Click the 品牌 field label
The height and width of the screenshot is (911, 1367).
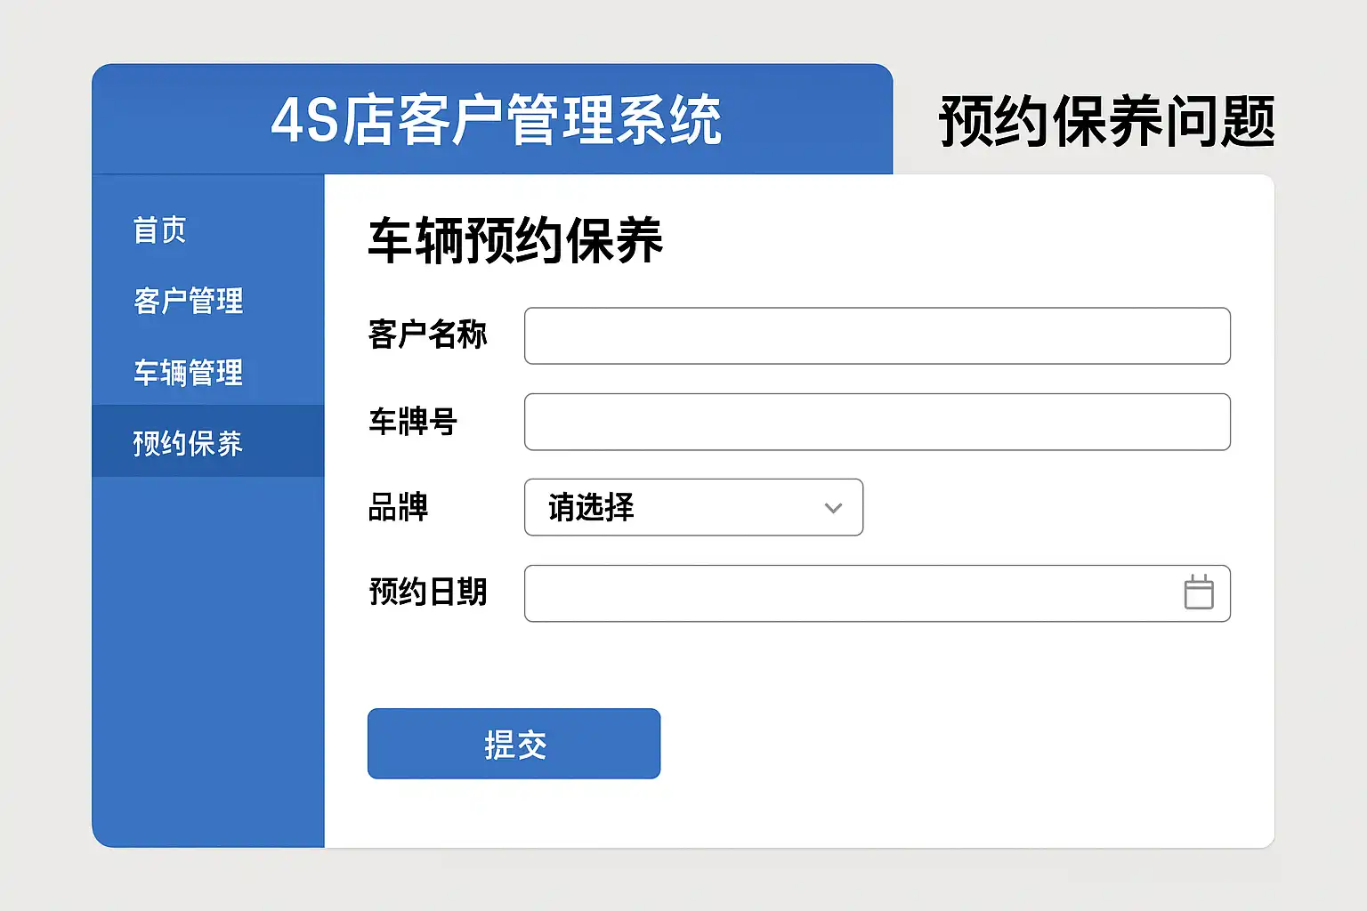[x=398, y=508]
